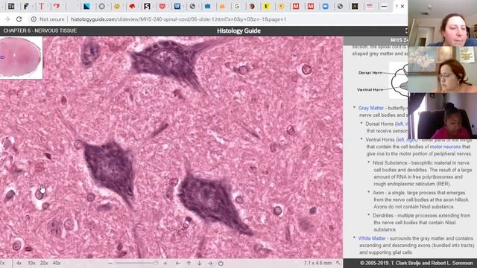
Task: Click the Ventral Horn diagram label
Action: pos(370,89)
